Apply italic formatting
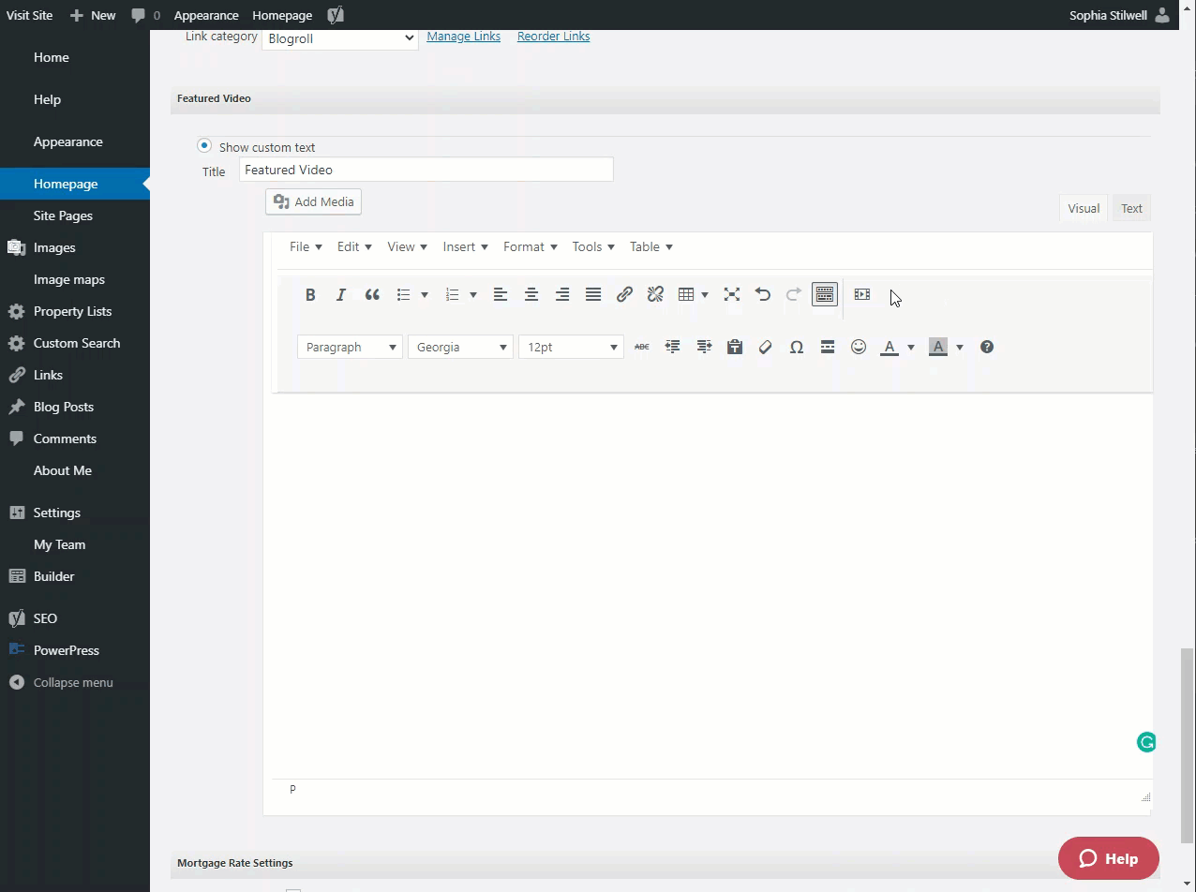The height and width of the screenshot is (892, 1196). tap(341, 294)
